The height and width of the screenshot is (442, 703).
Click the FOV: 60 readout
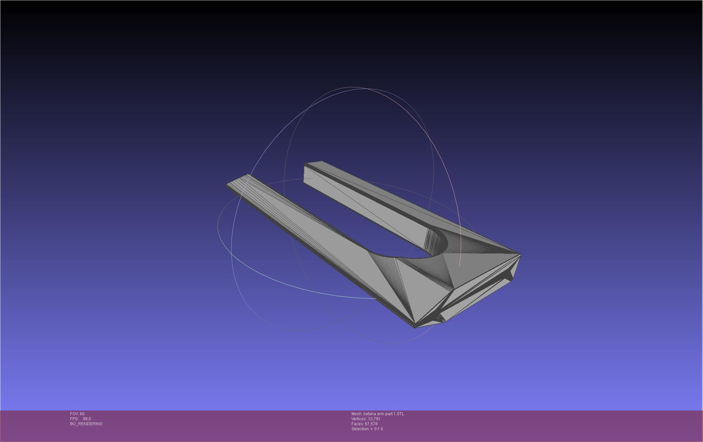pos(77,414)
